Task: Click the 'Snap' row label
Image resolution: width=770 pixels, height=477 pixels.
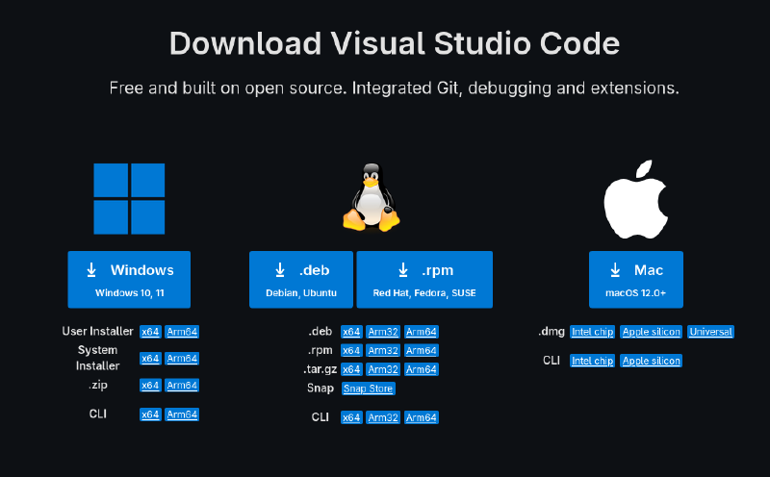Action: tap(321, 389)
